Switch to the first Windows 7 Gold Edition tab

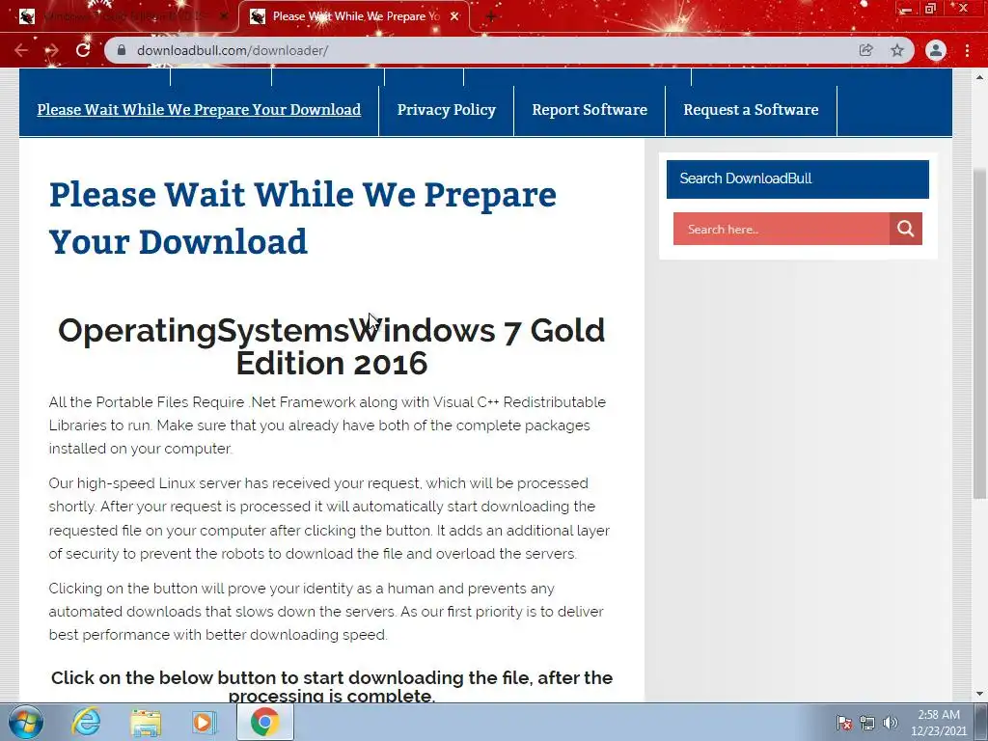(122, 16)
